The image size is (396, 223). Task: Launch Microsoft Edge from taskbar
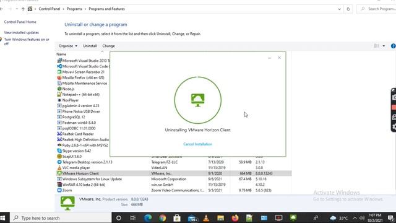[x=148, y=218]
